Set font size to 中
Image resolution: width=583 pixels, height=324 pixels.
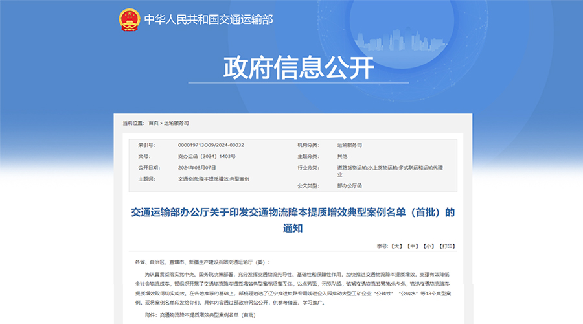[413, 246]
